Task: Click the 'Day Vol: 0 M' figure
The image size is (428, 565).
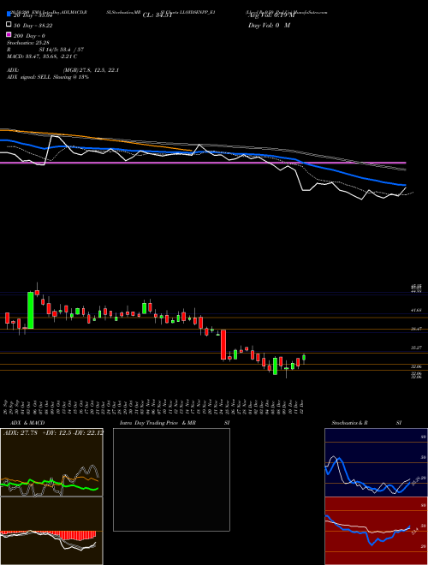Action: pyautogui.click(x=269, y=26)
